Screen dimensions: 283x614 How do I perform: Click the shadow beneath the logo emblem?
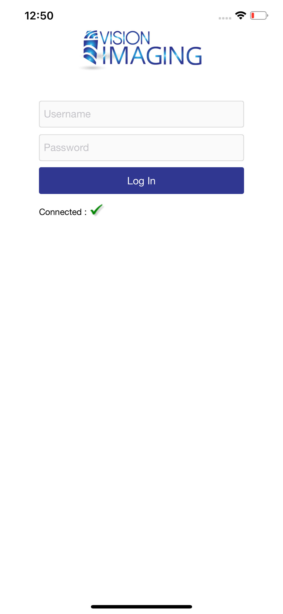coord(91,68)
